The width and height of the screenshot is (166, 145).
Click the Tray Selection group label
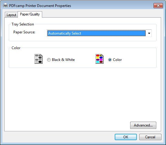[x=23, y=24]
